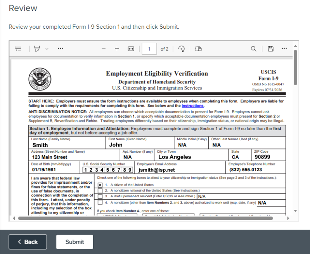Open more options ellipsis at toolbar right
The height and width of the screenshot is (254, 310).
284,48
